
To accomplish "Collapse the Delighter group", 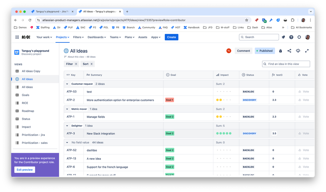I will click(67, 126).
